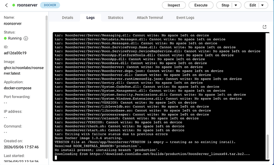Click the roonserver title in header
Viewport: 274px width, 165px height.
27,5
